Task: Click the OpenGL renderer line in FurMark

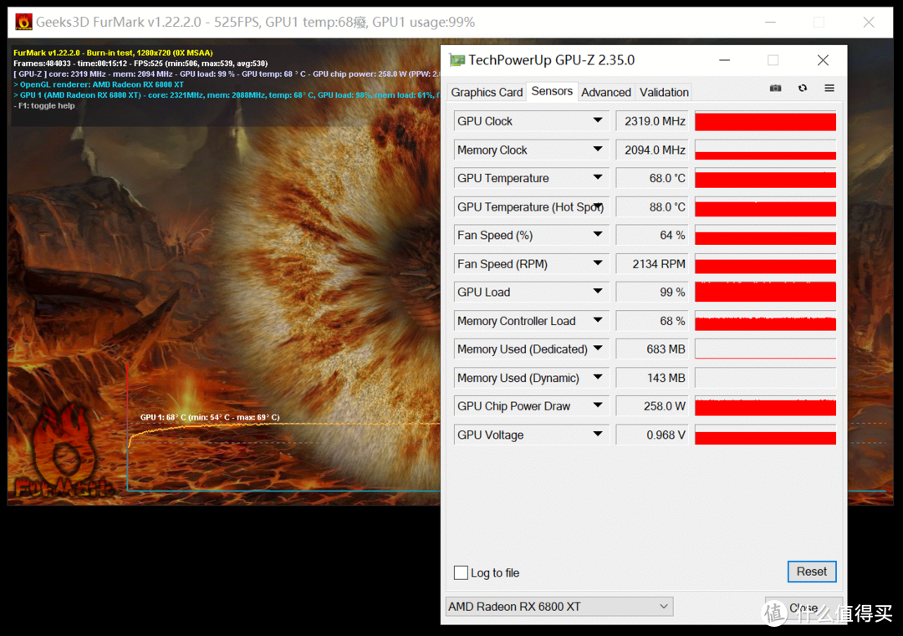Action: (99, 84)
